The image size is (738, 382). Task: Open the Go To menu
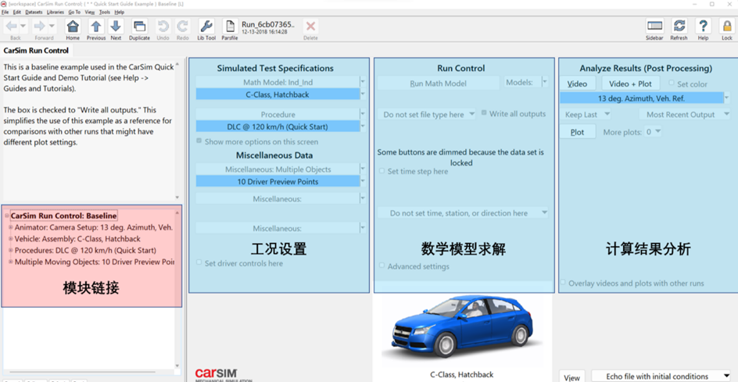tap(75, 12)
